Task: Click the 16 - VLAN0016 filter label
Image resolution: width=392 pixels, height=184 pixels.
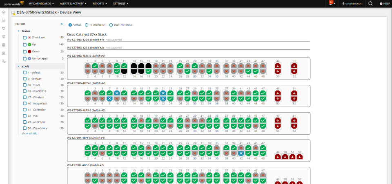Action: point(37,91)
